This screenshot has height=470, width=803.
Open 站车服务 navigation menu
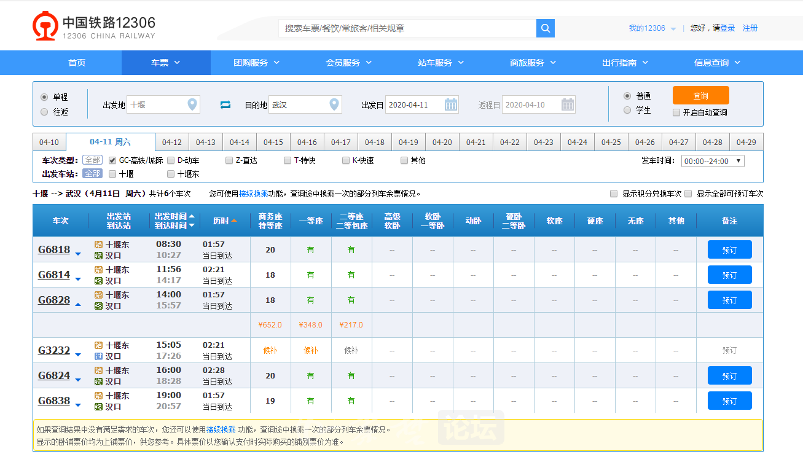click(441, 63)
